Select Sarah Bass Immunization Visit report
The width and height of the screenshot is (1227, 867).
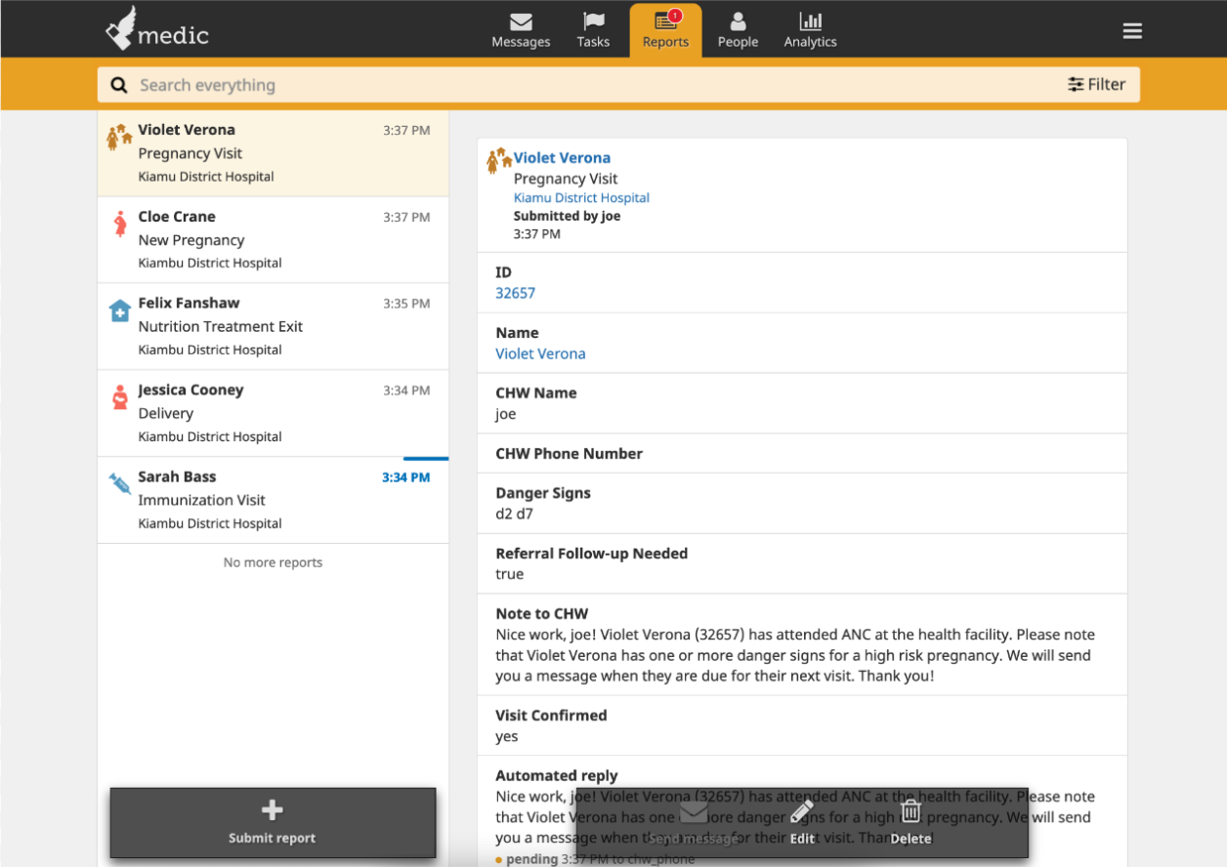click(274, 500)
